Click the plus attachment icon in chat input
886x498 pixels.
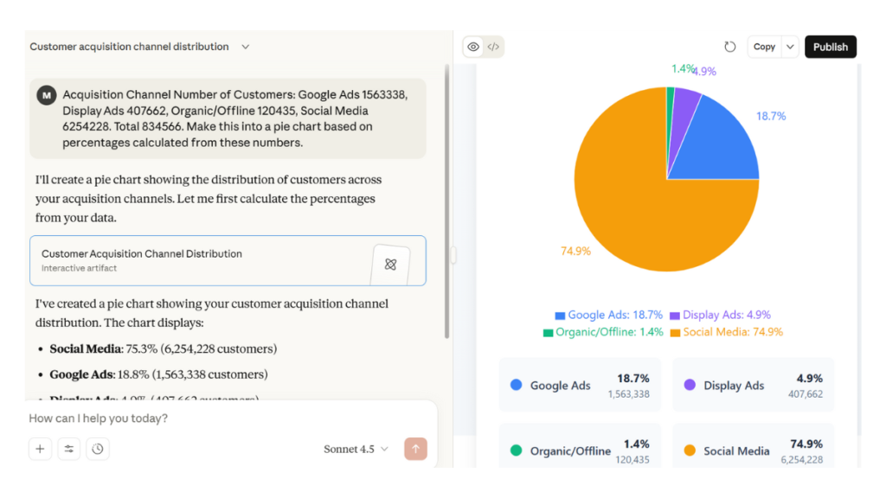tap(40, 449)
